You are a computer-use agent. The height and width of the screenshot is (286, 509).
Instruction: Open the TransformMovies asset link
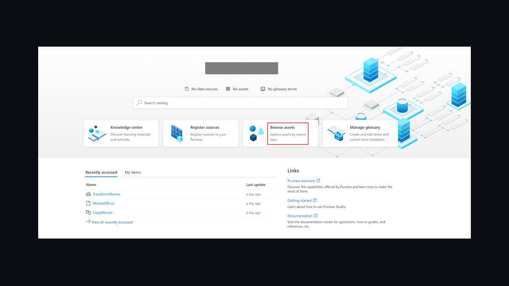[x=106, y=194]
